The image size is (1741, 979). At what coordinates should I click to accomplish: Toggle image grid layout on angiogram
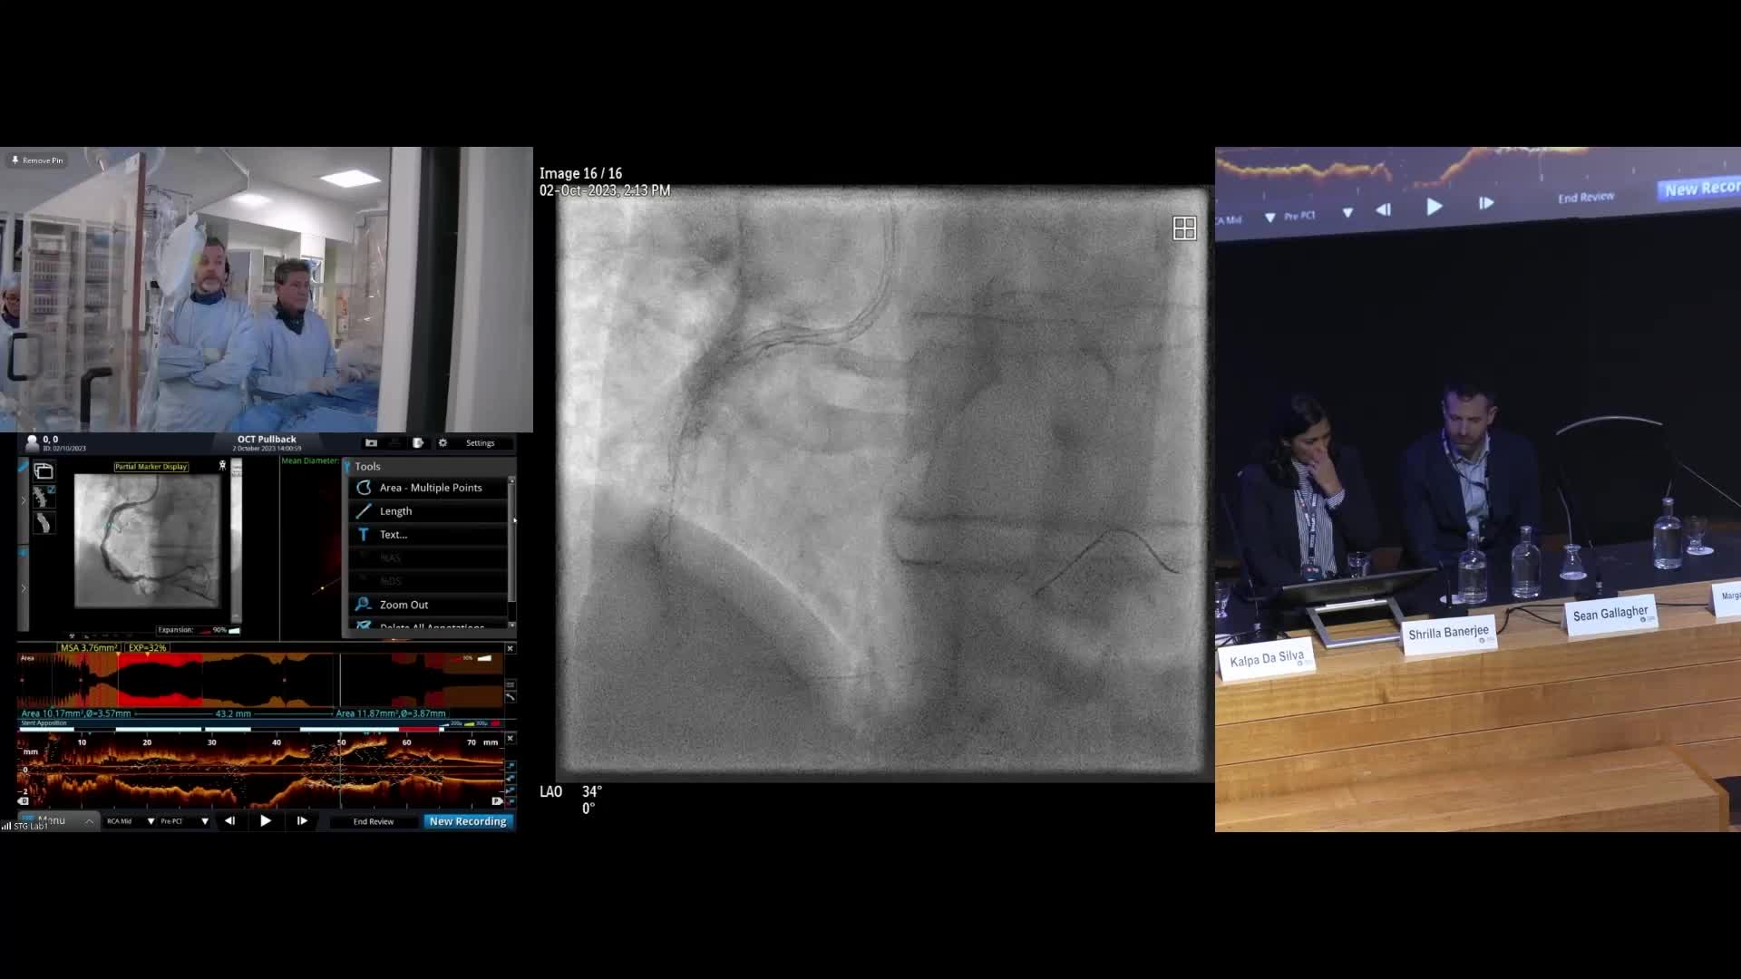tap(1184, 228)
